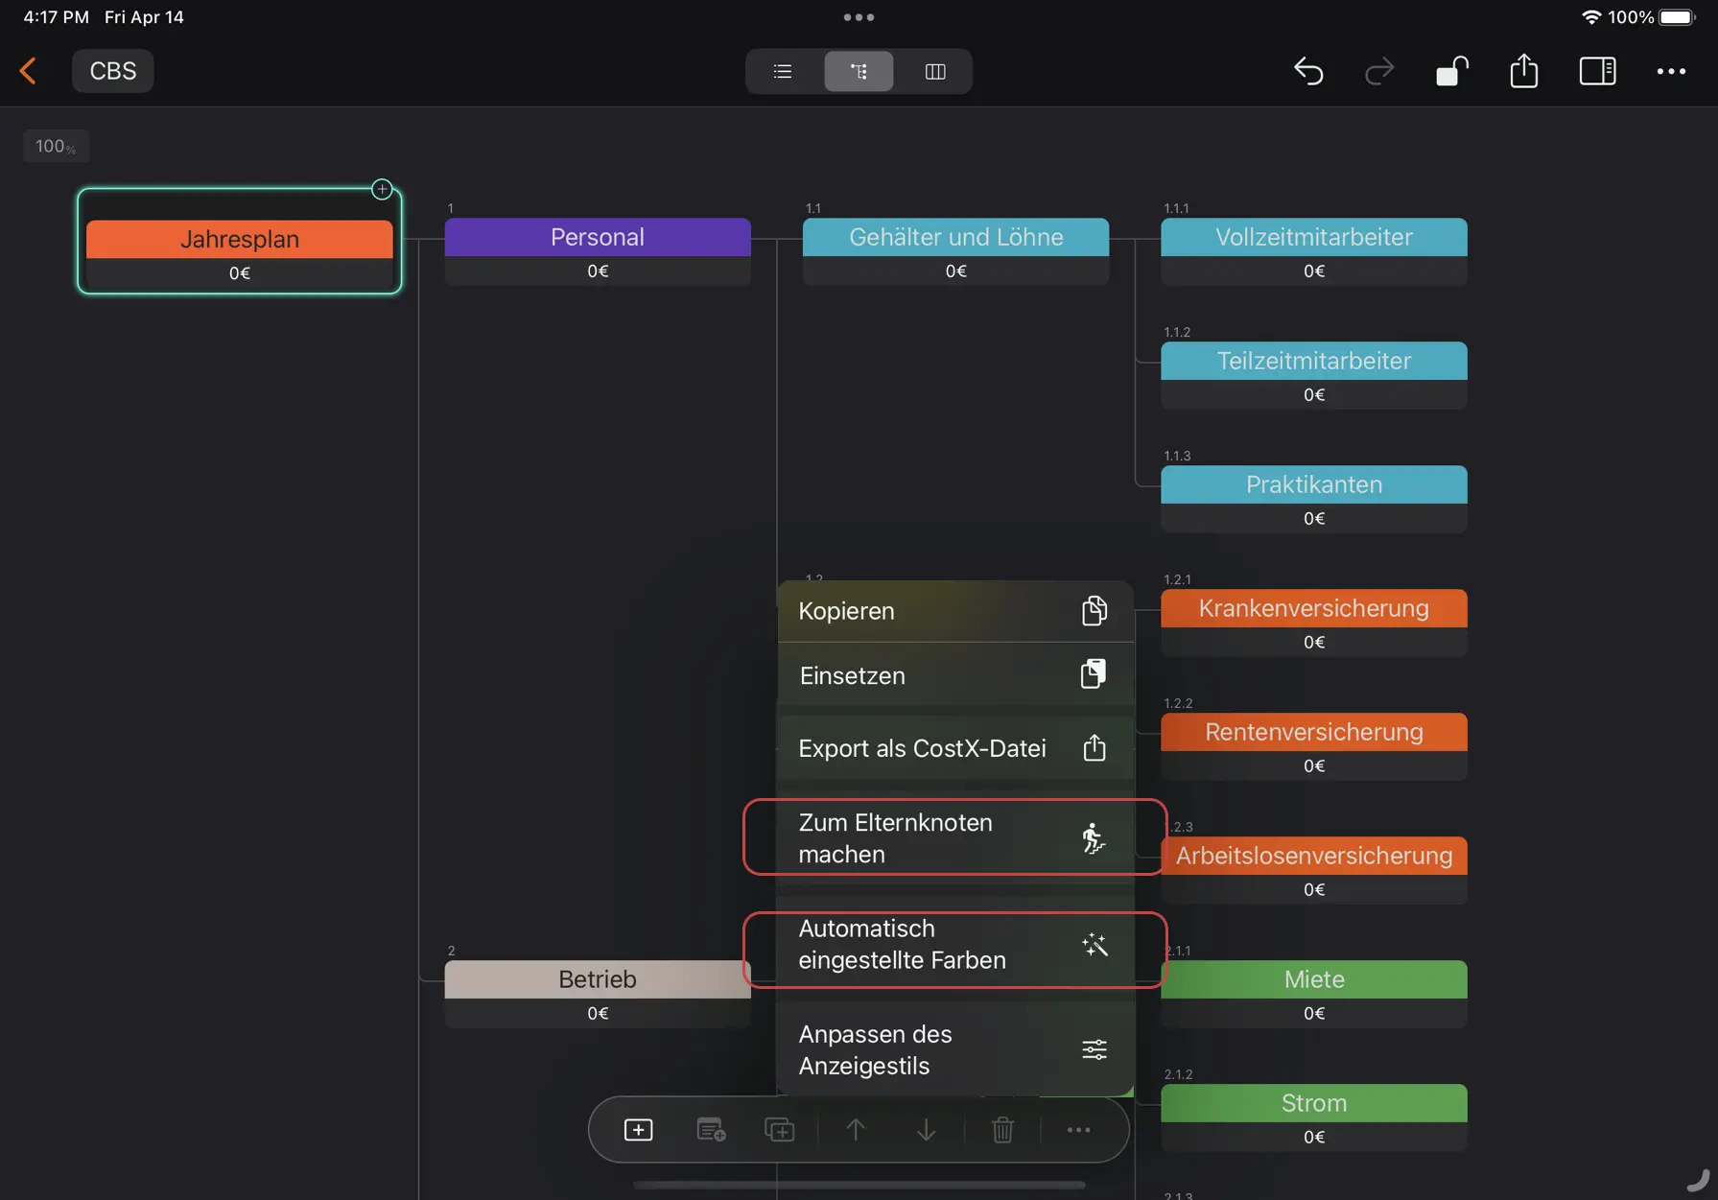Open the top-right more options menu
The height and width of the screenshot is (1200, 1718).
1671,71
